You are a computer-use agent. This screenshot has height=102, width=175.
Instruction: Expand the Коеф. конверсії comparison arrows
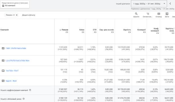click(x=158, y=33)
